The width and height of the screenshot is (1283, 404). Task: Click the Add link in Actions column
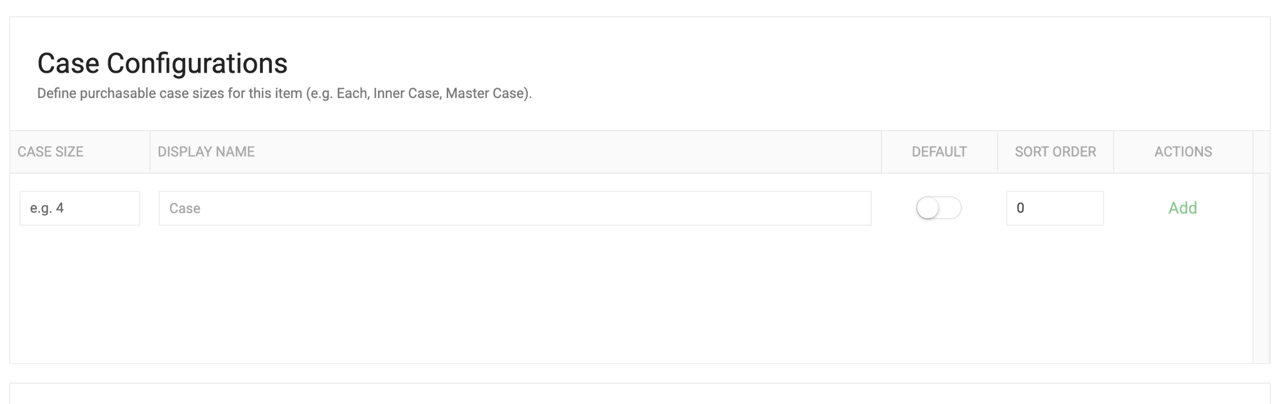[x=1183, y=208]
